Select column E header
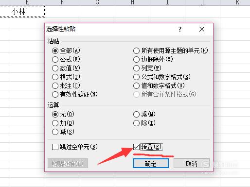The image size is (250, 187). pos(27,2)
